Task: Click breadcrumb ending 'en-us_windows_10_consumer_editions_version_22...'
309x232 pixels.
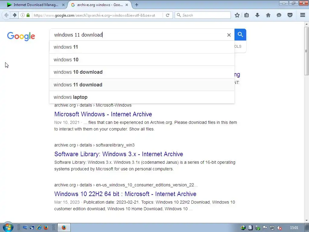Action: (x=126, y=185)
